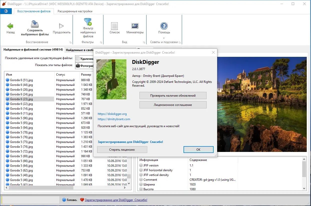Select the Расширенные настройки ribbon tab

coord(75,11)
